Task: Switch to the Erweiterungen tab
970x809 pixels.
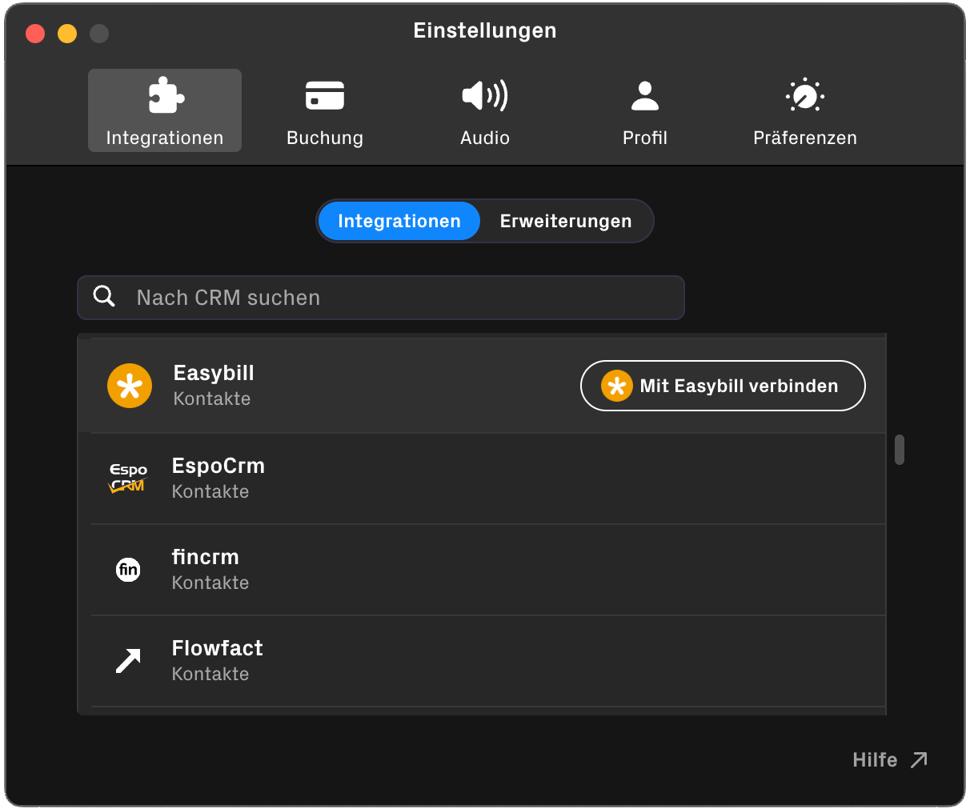Action: tap(564, 221)
